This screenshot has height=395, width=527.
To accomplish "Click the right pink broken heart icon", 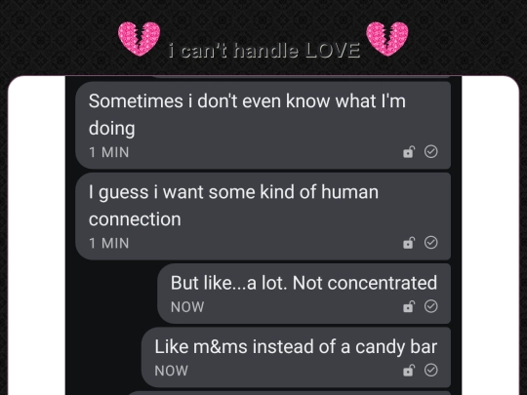I will tap(387, 39).
